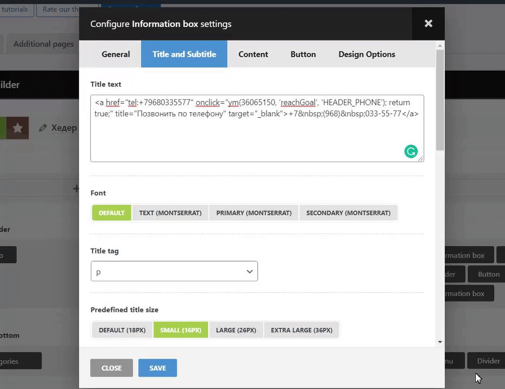This screenshot has height=389, width=505.
Task: Click the dialog vertical scrollbar thumb
Action: click(x=440, y=100)
